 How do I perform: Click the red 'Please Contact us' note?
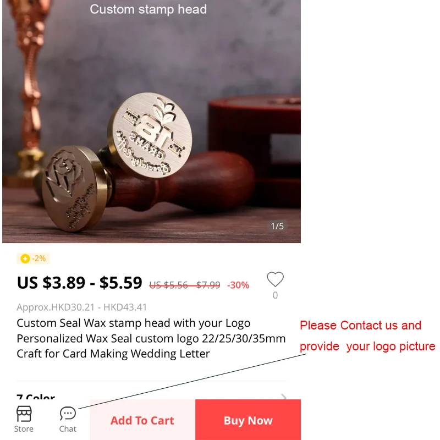[x=367, y=335]
